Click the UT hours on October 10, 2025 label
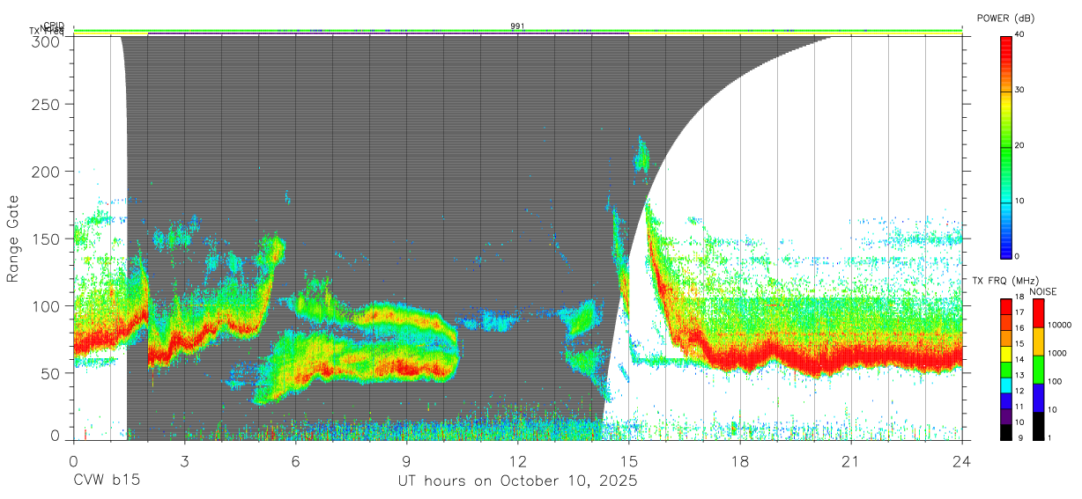The height and width of the screenshot is (499, 1082). (517, 481)
